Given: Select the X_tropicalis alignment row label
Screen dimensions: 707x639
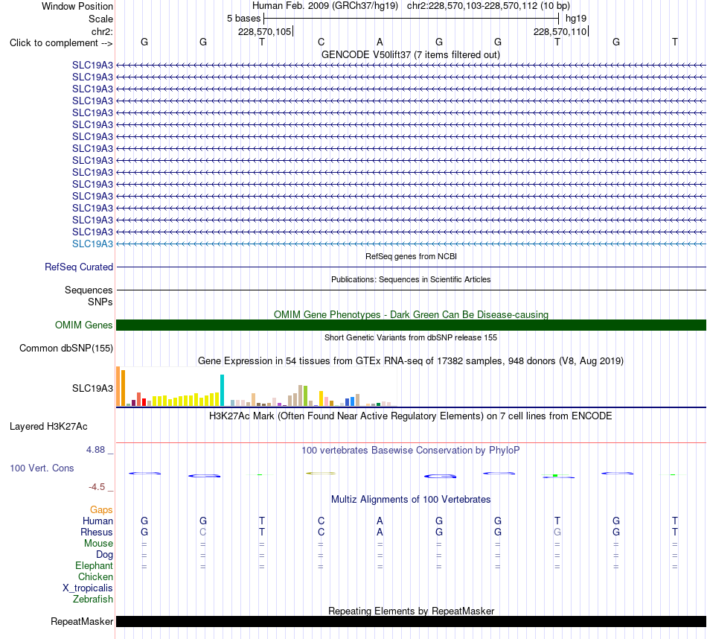Looking at the screenshot, I should pyautogui.click(x=88, y=588).
